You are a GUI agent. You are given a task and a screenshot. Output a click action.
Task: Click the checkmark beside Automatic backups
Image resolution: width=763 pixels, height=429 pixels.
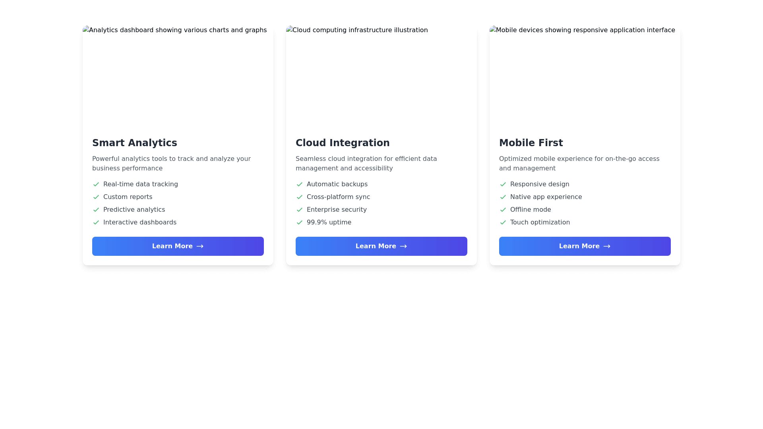tap(299, 184)
